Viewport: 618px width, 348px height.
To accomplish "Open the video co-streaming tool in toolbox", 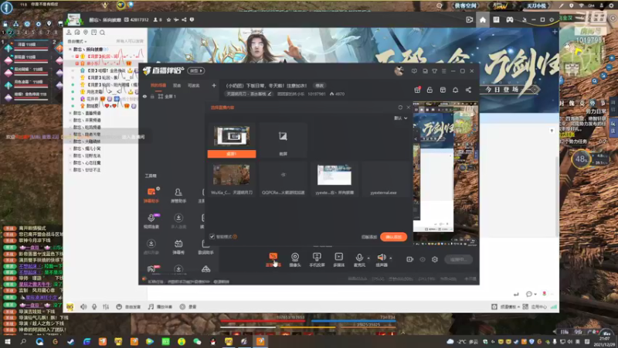I will point(151,221).
